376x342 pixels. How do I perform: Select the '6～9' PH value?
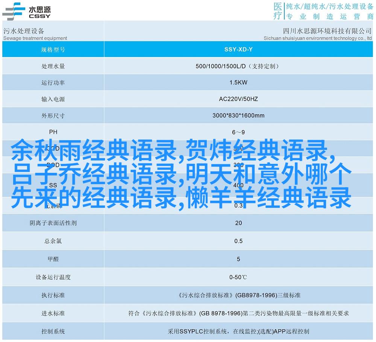pyautogui.click(x=238, y=132)
